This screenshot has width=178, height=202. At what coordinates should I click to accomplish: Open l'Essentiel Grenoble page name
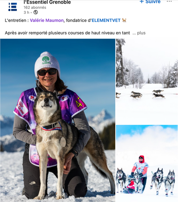pos(47,2)
